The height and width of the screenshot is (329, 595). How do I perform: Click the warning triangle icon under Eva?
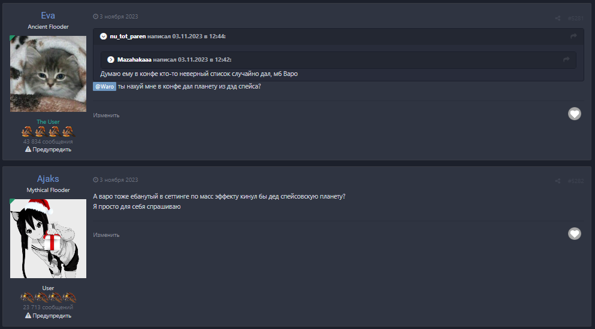pyautogui.click(x=28, y=150)
